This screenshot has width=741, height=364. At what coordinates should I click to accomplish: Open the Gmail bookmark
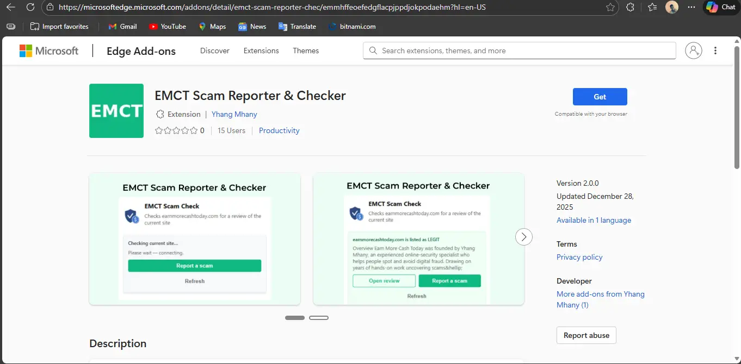point(122,26)
